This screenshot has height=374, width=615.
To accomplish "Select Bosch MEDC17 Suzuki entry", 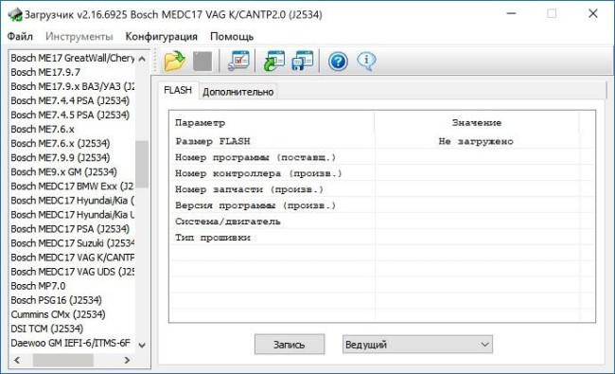I will (73, 243).
